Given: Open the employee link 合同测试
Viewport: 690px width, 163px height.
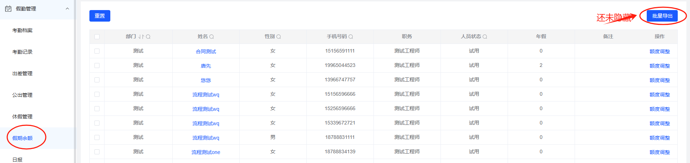Looking at the screenshot, I should [x=206, y=51].
